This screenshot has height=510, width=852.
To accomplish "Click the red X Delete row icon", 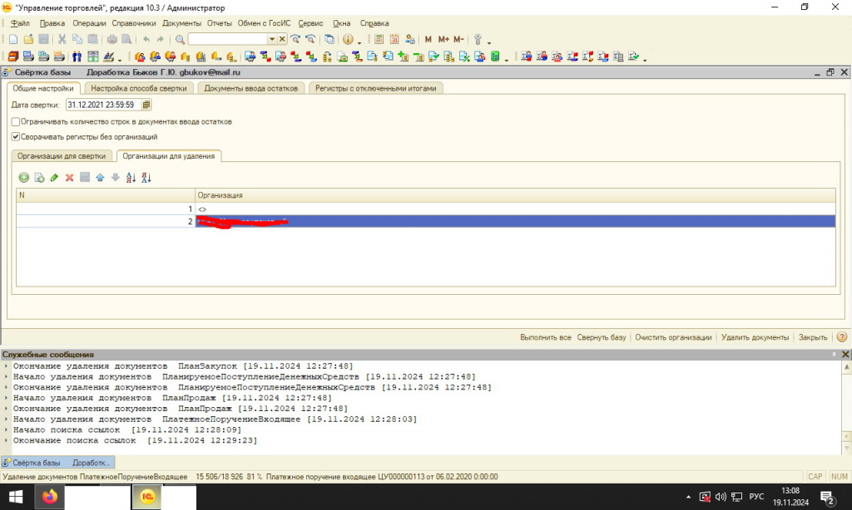I will click(x=70, y=178).
